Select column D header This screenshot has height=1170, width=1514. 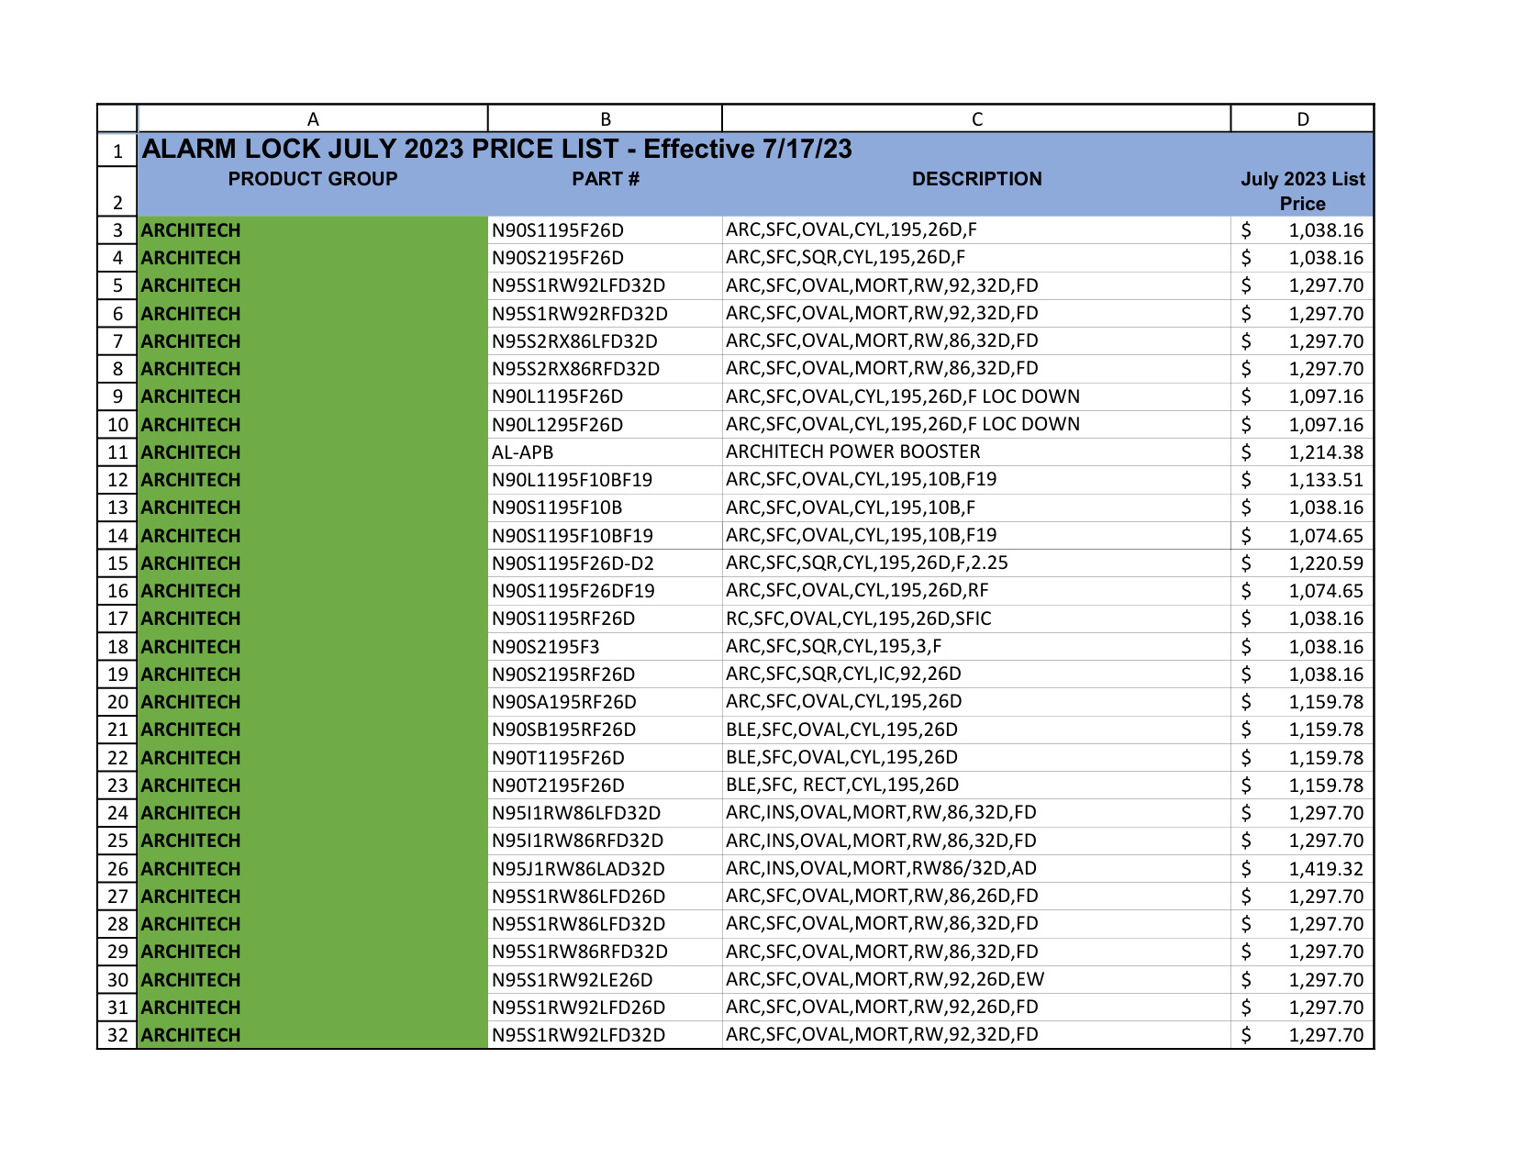click(x=1302, y=119)
